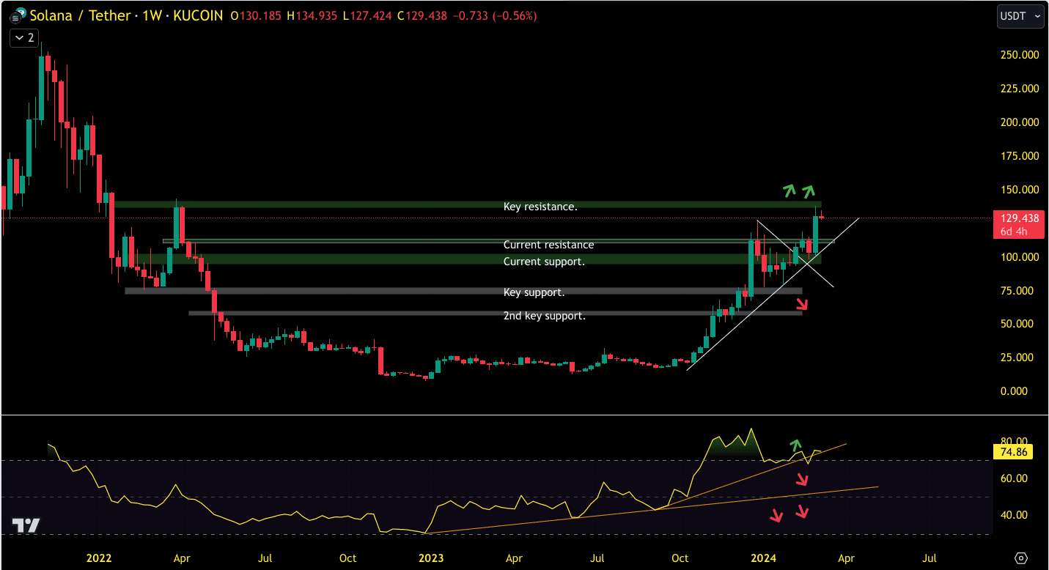Click the 200.000 price axis label
This screenshot has height=570, width=1049.
(1020, 122)
